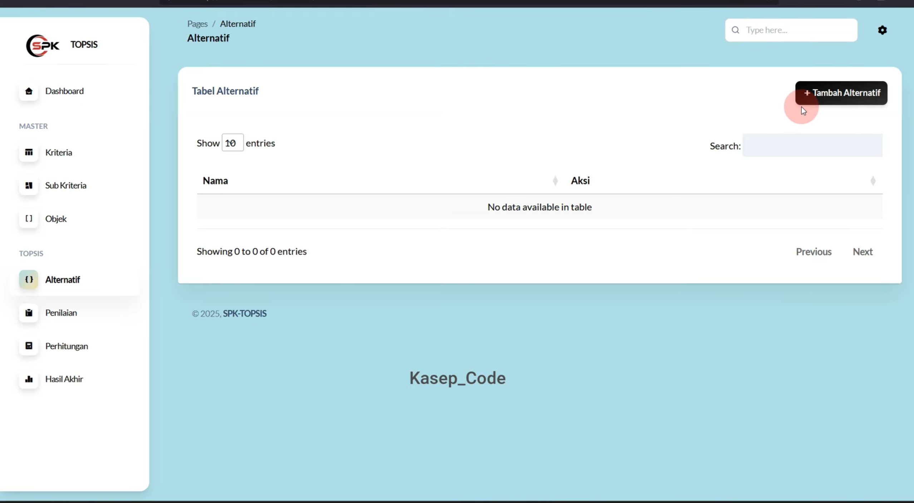Select the Penilaian menu label
The height and width of the screenshot is (503, 914).
click(x=61, y=313)
